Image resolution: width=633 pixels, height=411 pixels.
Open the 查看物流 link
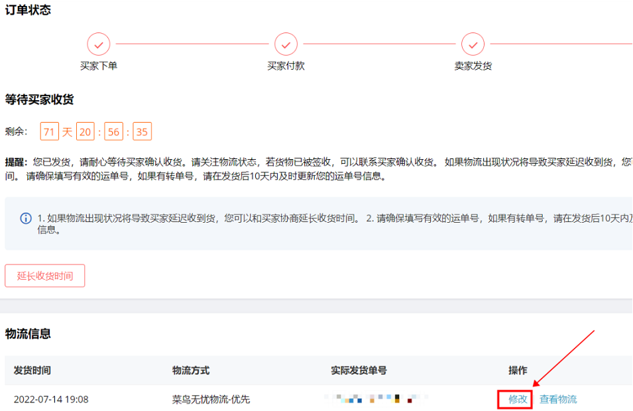point(558,399)
